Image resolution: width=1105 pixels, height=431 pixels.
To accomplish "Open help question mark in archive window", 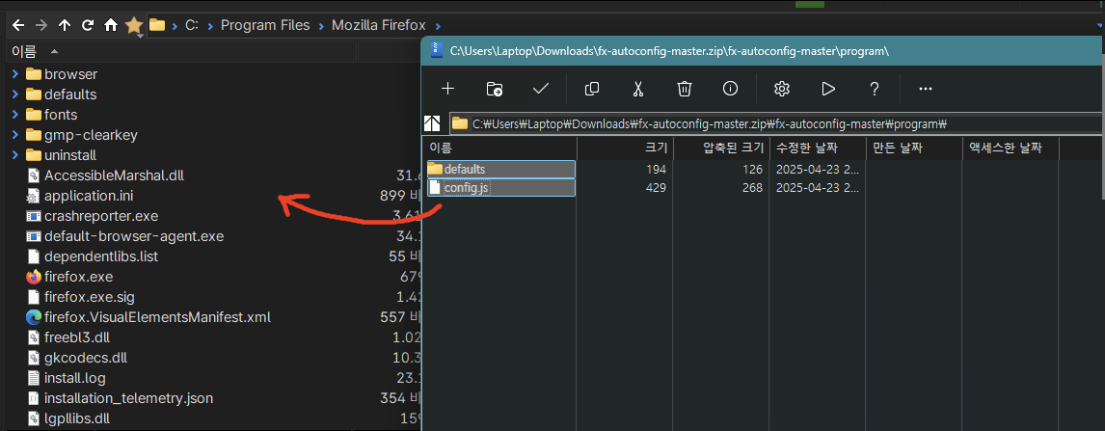I will pyautogui.click(x=875, y=88).
